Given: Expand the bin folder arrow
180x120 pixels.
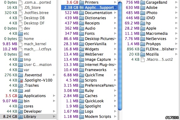Looking at the screenshot, I should [54, 101].
